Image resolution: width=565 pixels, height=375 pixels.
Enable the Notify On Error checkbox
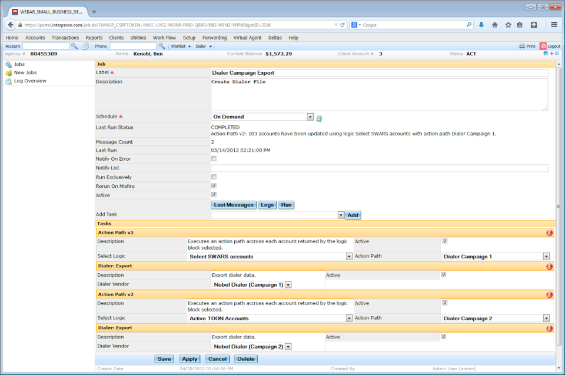tap(214, 159)
